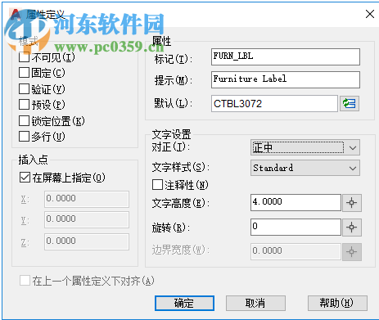The height and width of the screenshot is (320, 379).
Task: Click the 旋转(R) rotation input field
Action: pyautogui.click(x=296, y=227)
